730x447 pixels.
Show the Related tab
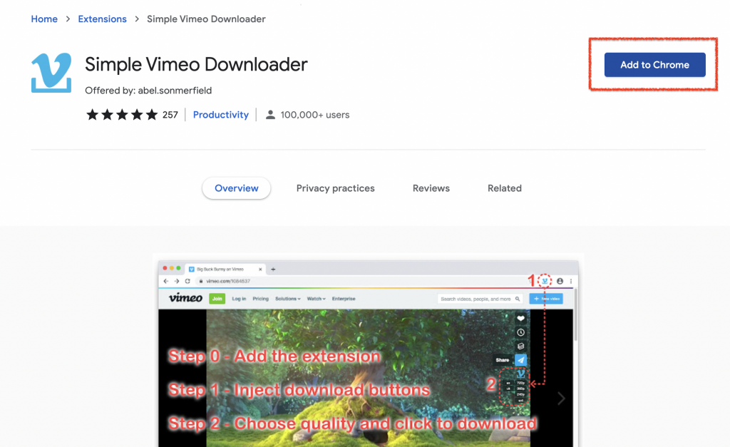[505, 188]
